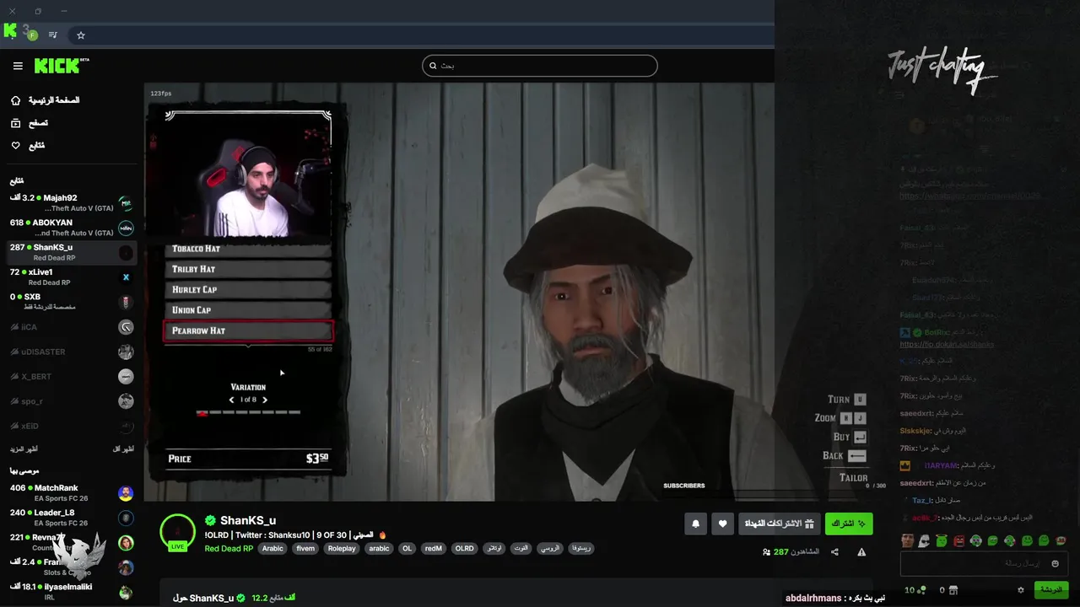Click the report warning triangle icon
The image size is (1080, 607).
pos(861,552)
